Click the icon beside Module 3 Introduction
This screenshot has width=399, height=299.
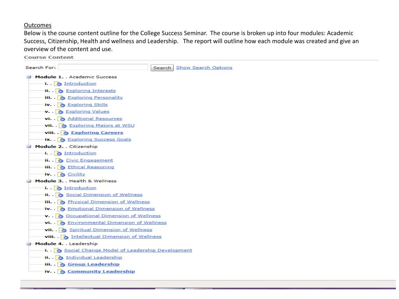[x=58, y=188]
